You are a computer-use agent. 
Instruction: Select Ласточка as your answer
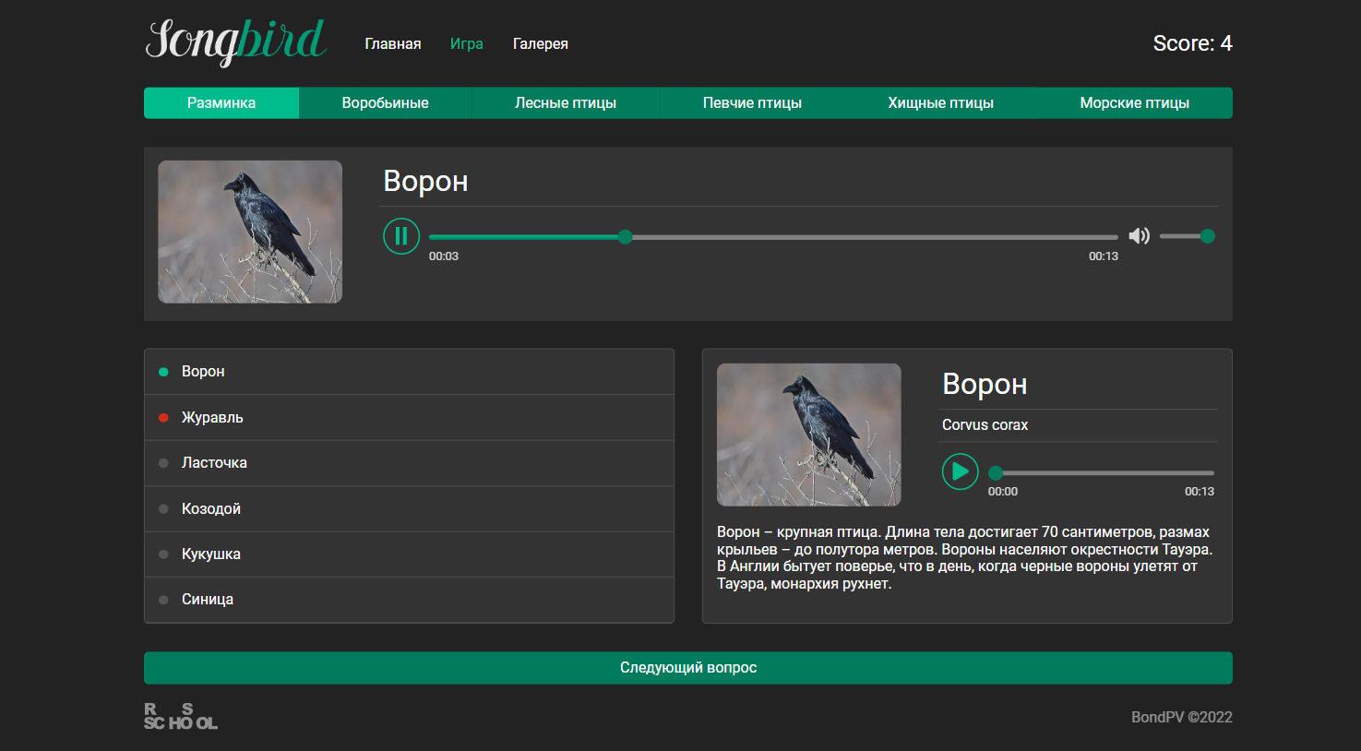214,462
